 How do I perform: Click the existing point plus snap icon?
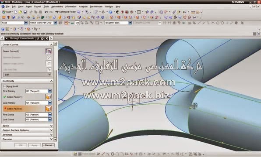coord(227,23)
